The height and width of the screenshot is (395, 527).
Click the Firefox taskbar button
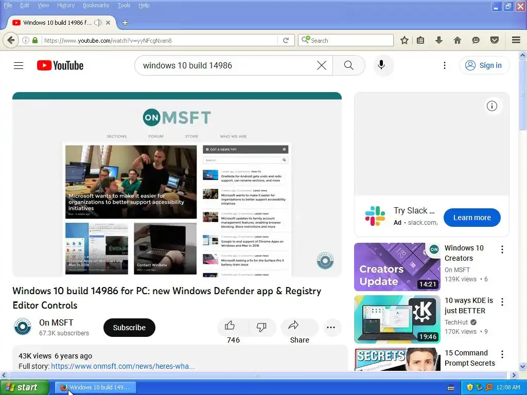pos(96,387)
